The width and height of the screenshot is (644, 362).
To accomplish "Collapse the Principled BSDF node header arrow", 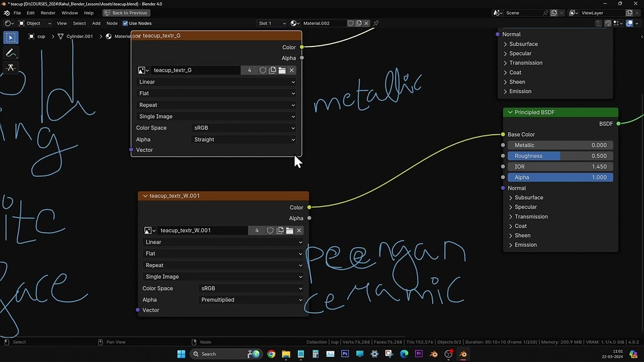I will click(510, 112).
